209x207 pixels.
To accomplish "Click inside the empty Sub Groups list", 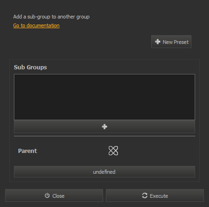I will 104,97.
